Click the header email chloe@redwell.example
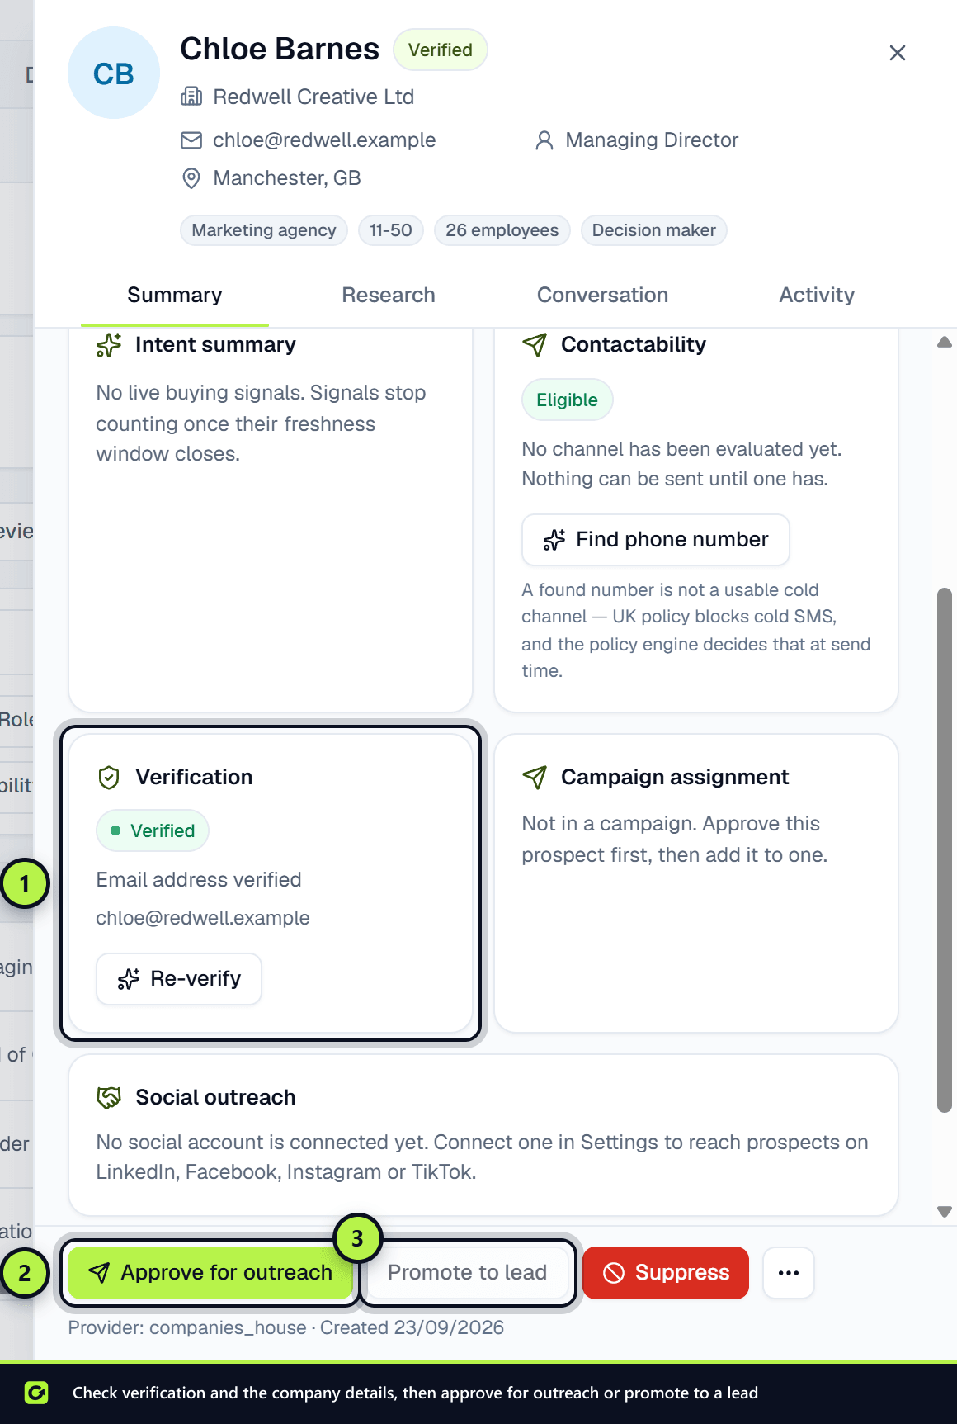Viewport: 957px width, 1424px height. [x=324, y=140]
